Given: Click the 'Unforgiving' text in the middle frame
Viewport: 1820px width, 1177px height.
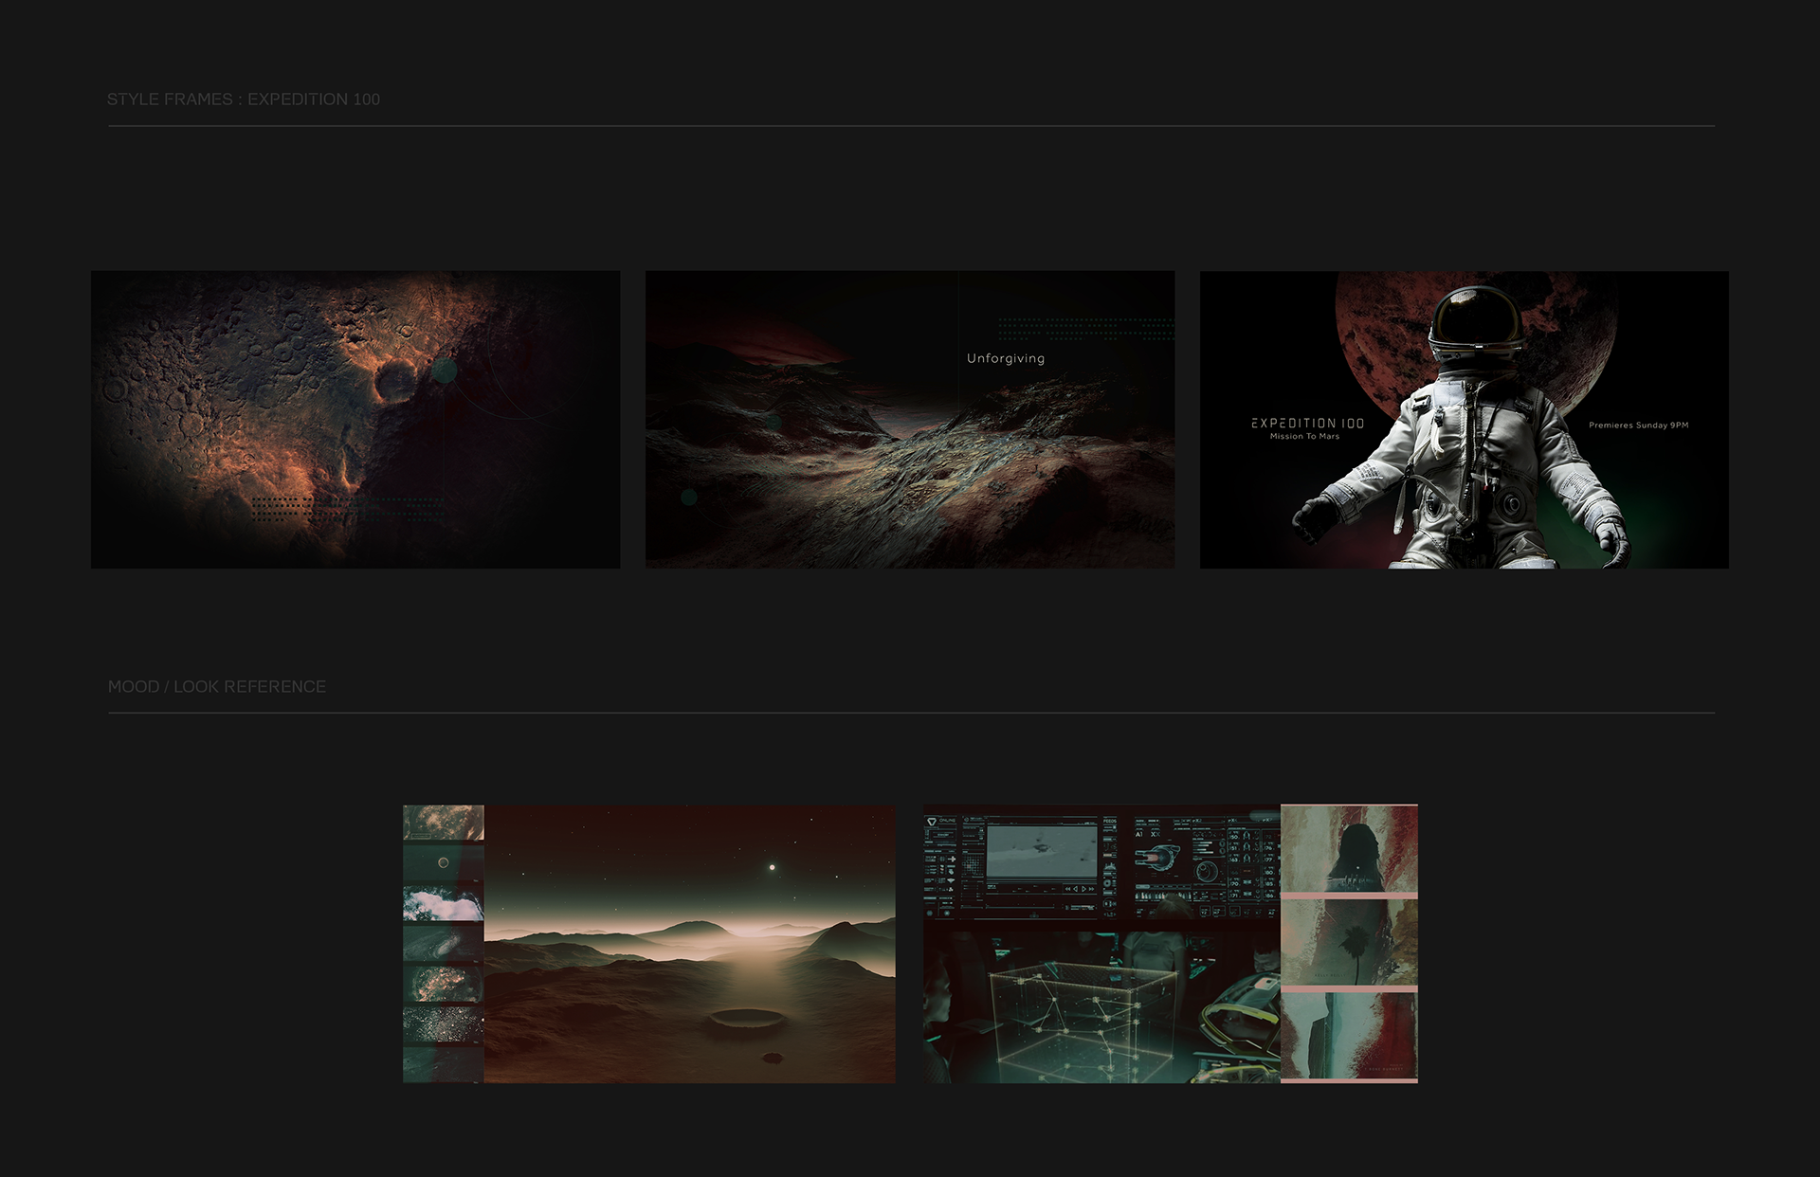Looking at the screenshot, I should (1005, 358).
